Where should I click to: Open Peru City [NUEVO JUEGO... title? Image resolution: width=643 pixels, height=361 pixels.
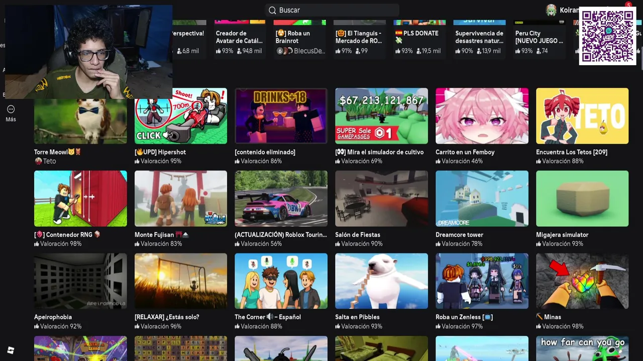click(x=539, y=37)
